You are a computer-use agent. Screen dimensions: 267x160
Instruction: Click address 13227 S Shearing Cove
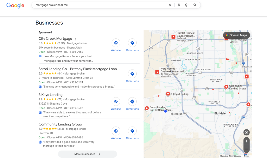tap(53, 104)
